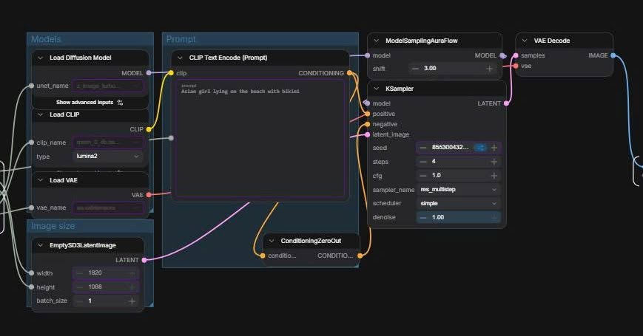Viewport: 643px width, 336px height.
Task: Click the clip input socket on CLIP Text Encode
Action: [171, 73]
